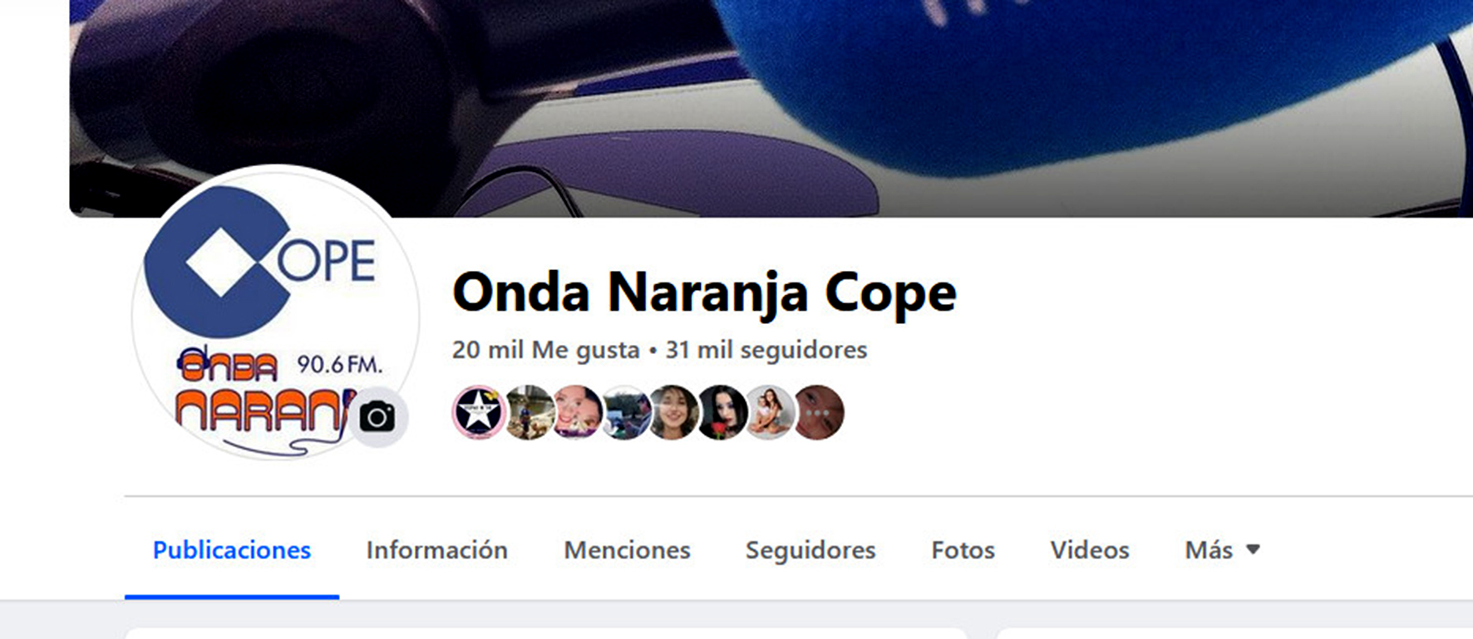
Task: Open the Menciones tab
Action: 628,550
